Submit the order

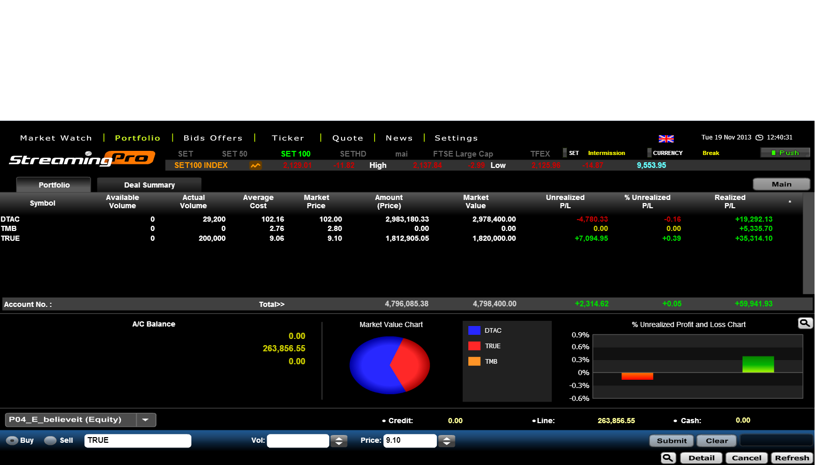[x=672, y=441]
